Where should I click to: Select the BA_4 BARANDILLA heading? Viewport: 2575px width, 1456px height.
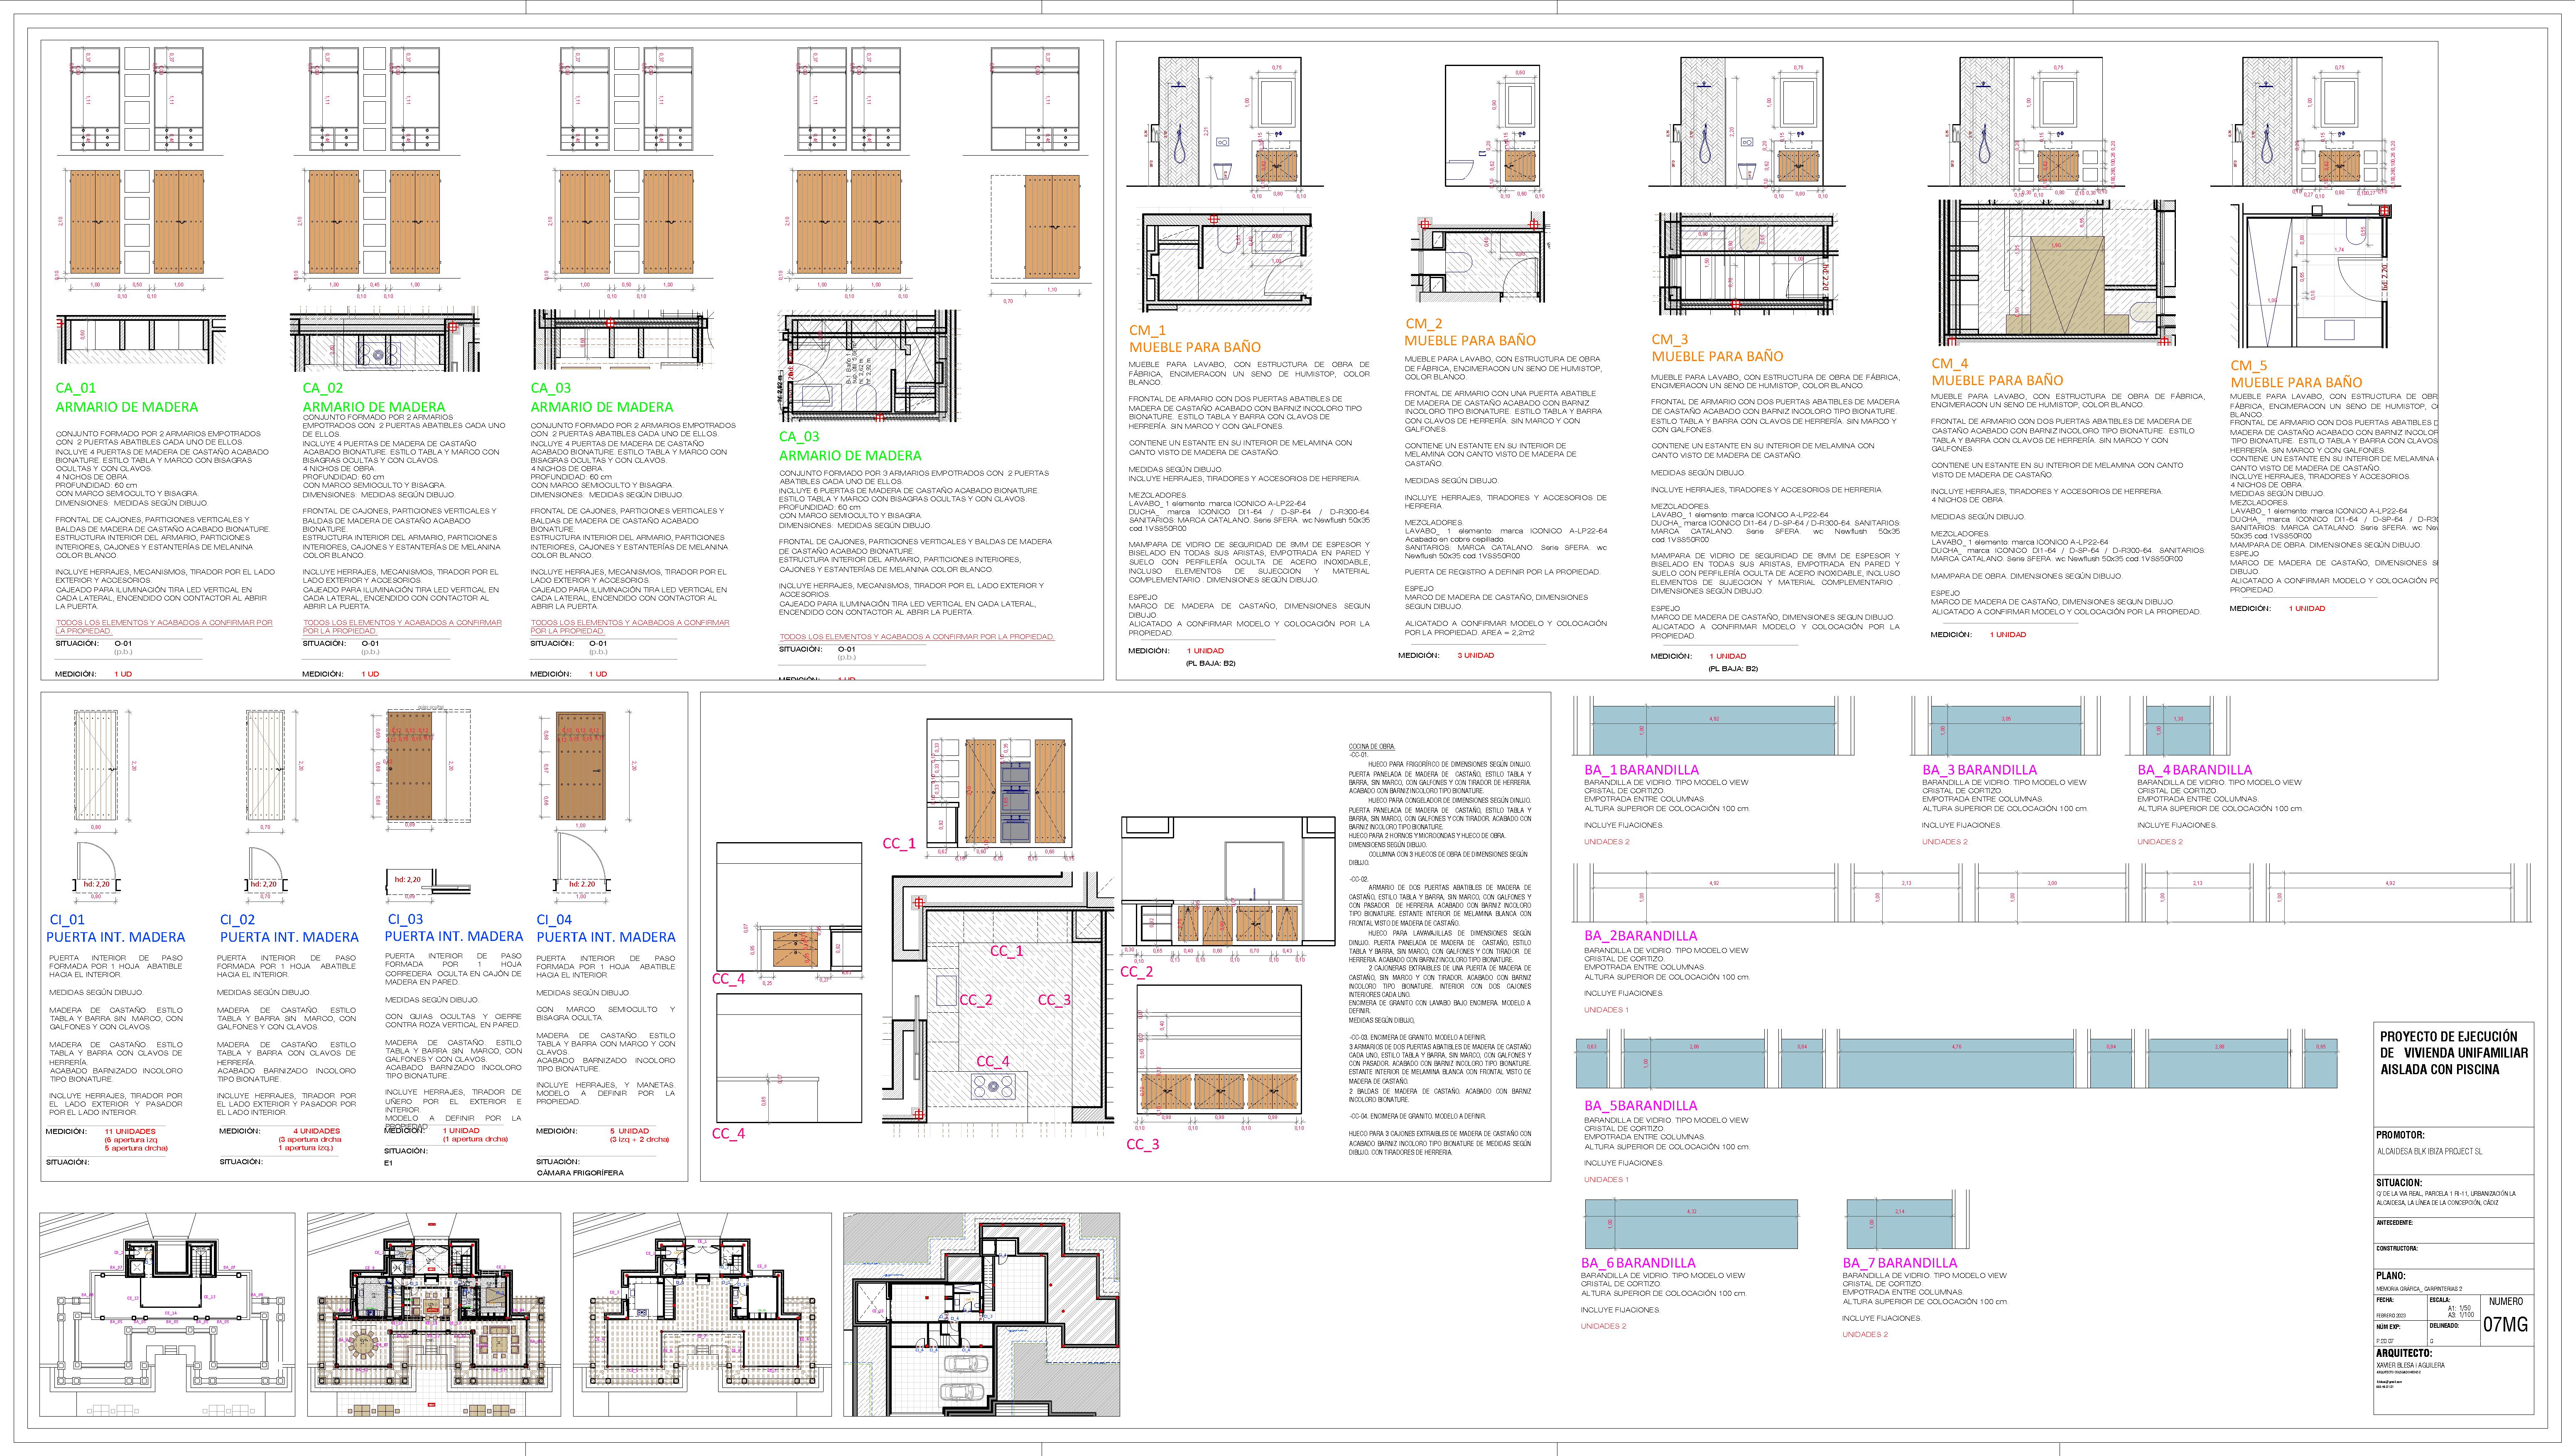(x=2195, y=770)
